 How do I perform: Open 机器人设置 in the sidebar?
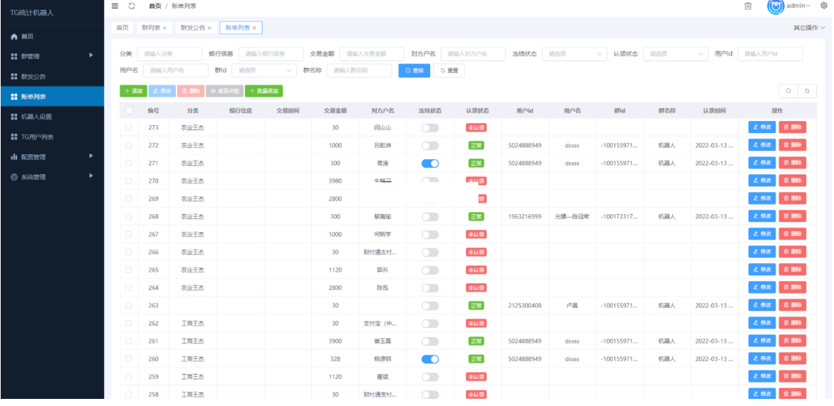coord(52,117)
